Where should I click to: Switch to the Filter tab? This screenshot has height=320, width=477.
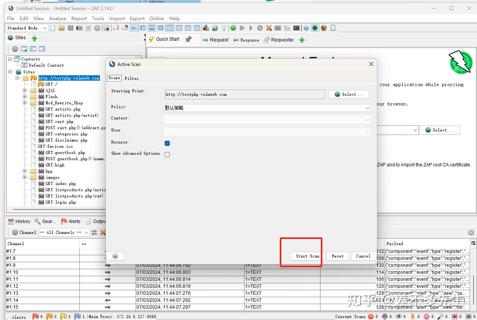click(x=132, y=78)
